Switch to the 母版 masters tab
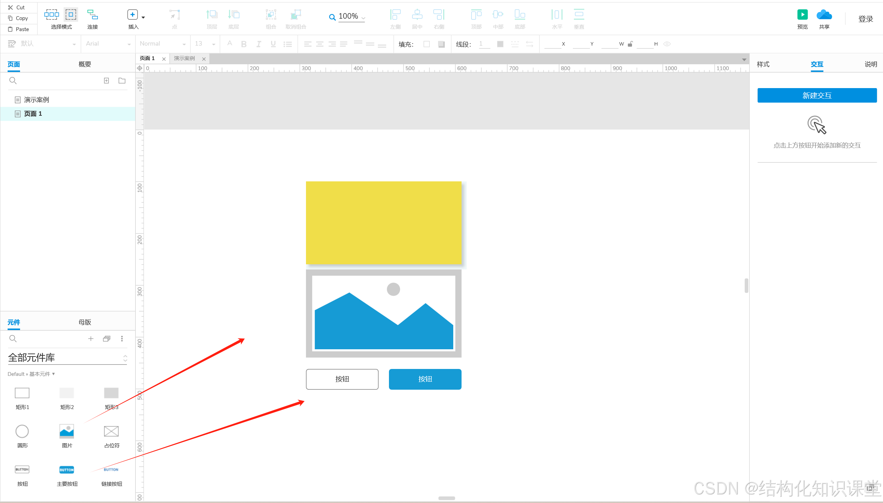 (x=85, y=322)
